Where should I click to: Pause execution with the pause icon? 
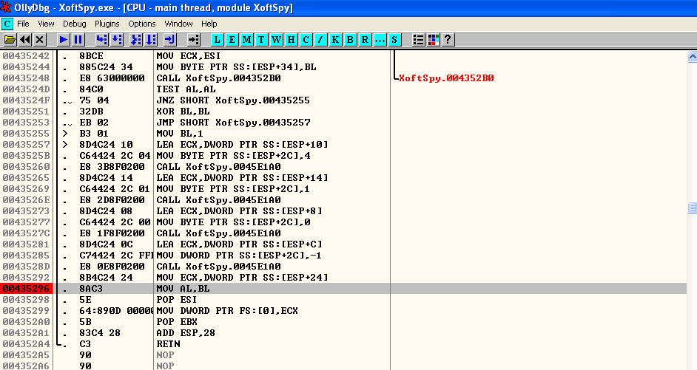[78, 39]
